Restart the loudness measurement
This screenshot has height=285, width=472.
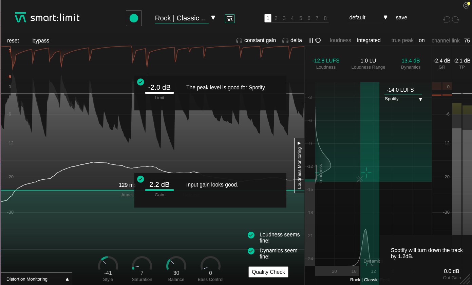[318, 40]
